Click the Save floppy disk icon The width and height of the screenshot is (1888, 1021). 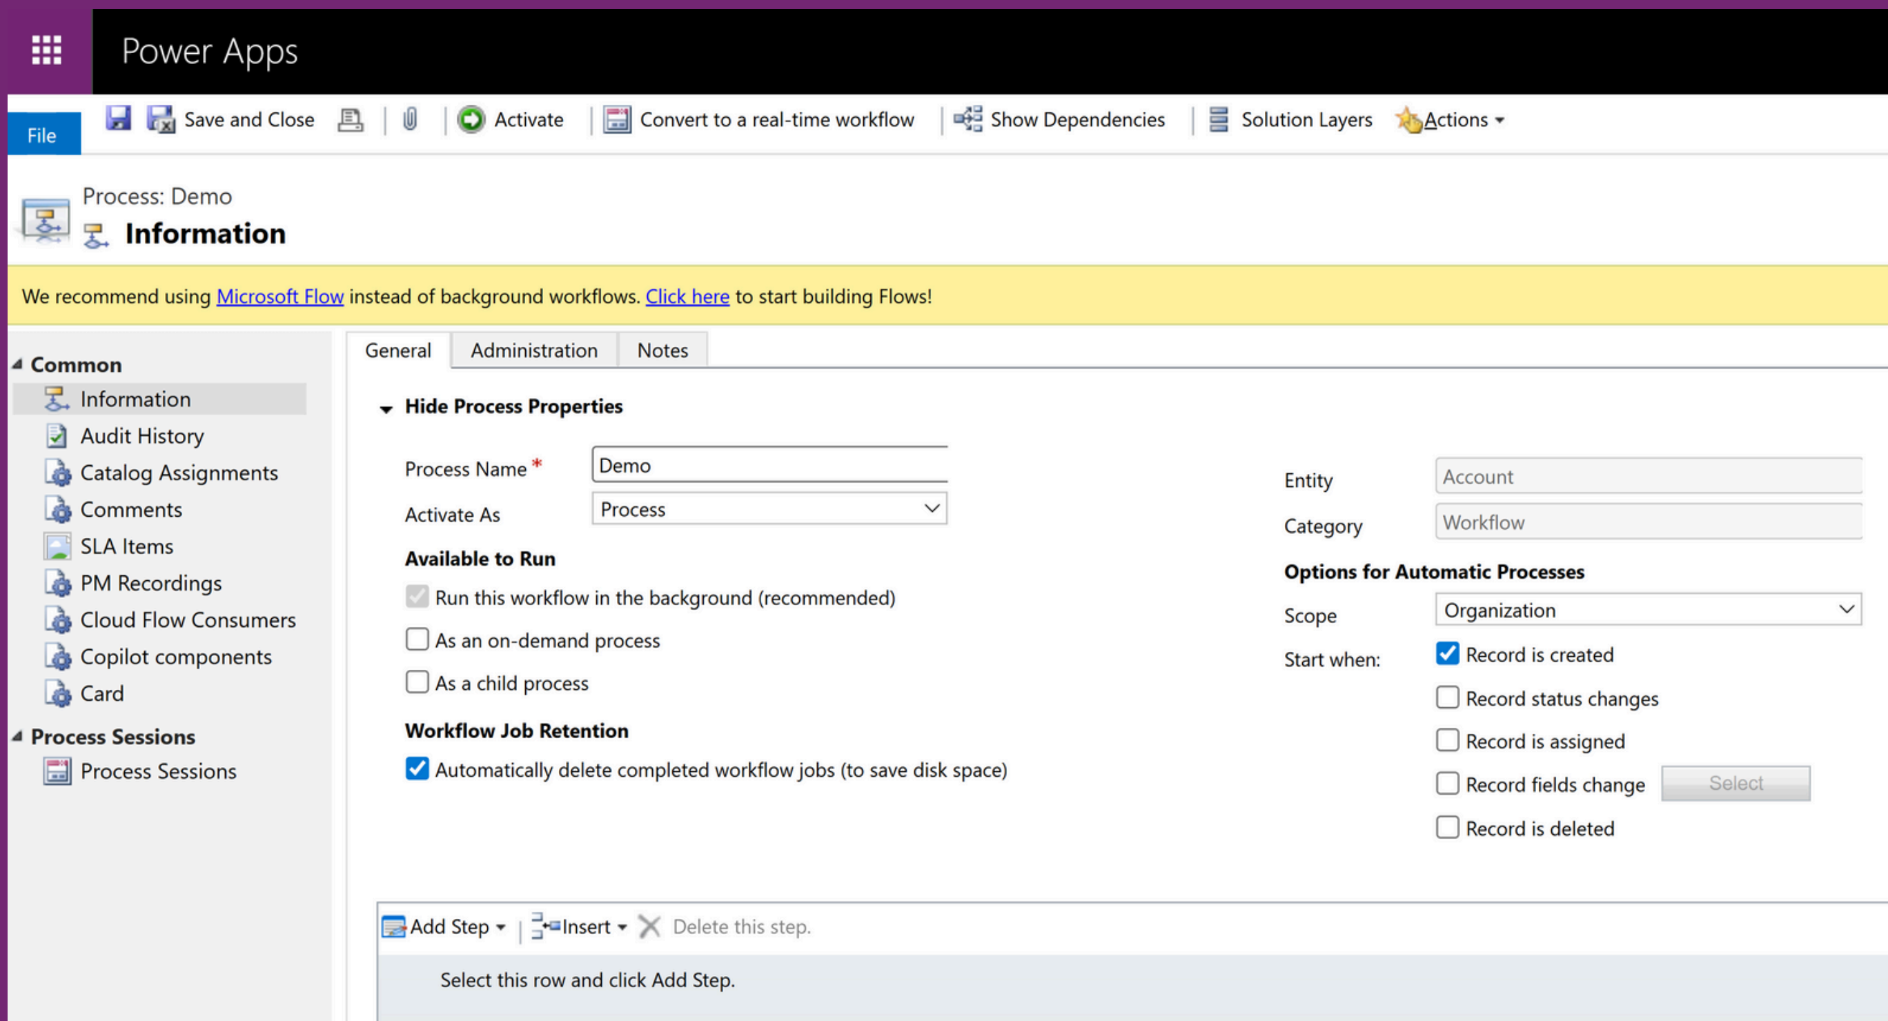[x=118, y=118]
